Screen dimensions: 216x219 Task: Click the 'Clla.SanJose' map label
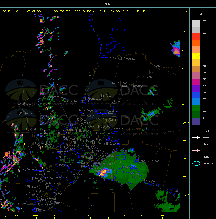click(118, 83)
